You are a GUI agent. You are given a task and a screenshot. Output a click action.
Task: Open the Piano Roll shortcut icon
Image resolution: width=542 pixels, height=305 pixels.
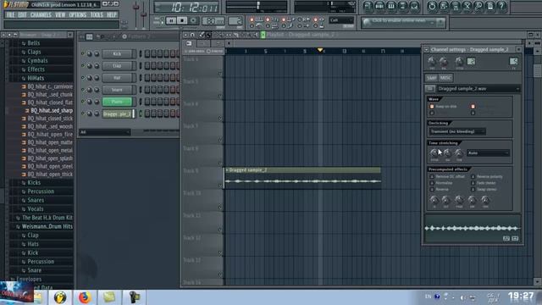pyautogui.click(x=391, y=6)
